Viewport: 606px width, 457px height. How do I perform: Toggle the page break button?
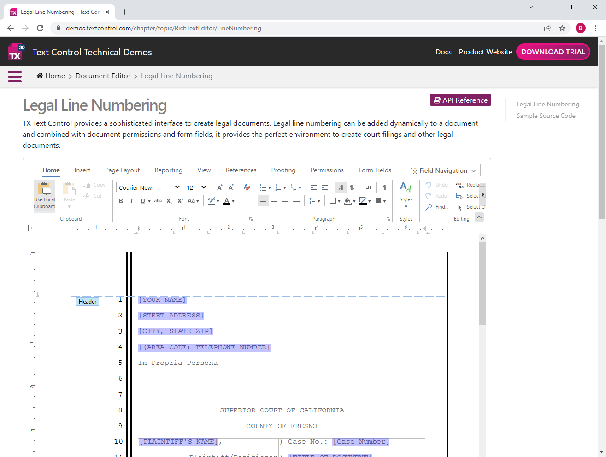[368, 187]
